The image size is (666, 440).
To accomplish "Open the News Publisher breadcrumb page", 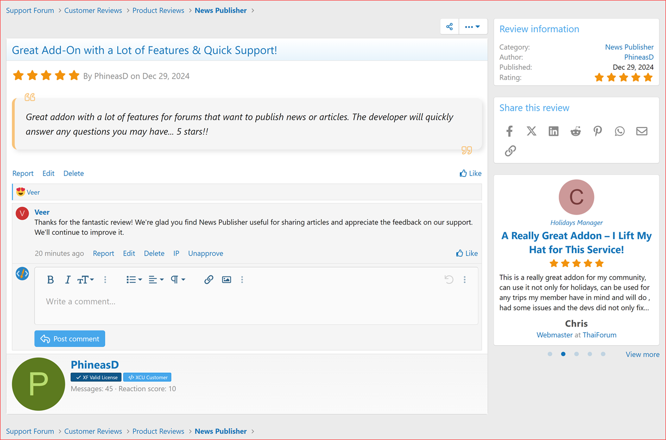I will [x=220, y=10].
